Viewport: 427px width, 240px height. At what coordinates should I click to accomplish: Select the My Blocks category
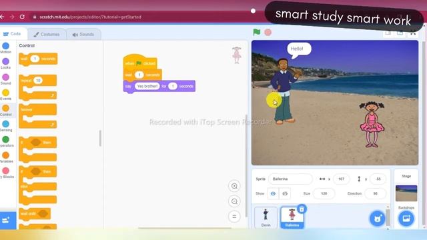[x=6, y=173]
